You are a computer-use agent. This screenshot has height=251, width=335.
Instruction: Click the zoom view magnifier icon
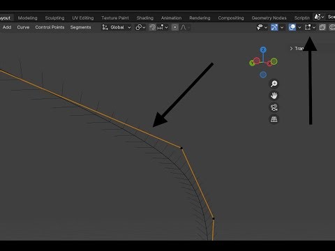tap(274, 84)
